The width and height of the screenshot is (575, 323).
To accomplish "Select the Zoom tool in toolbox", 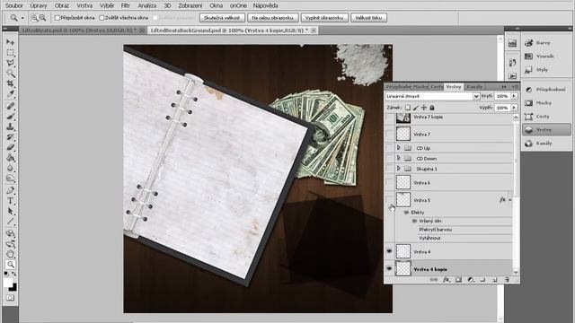I will click(x=10, y=264).
